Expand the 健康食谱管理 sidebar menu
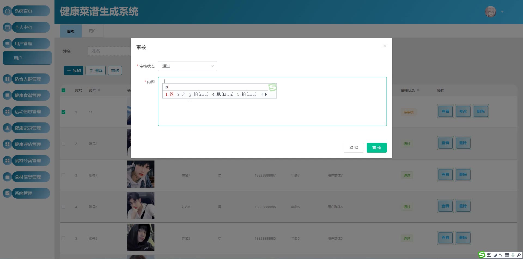This screenshot has height=259, width=523. (31, 95)
